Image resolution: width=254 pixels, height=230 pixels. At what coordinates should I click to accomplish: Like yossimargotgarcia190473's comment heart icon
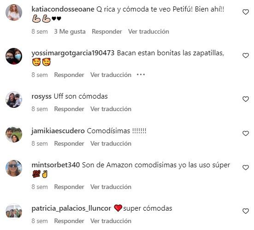(x=245, y=56)
